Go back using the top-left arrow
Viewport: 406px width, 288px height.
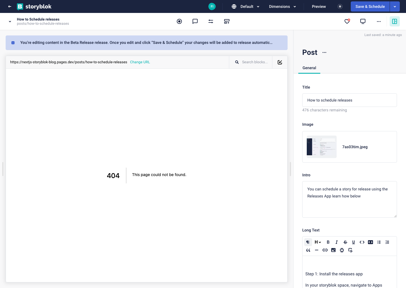10,6
